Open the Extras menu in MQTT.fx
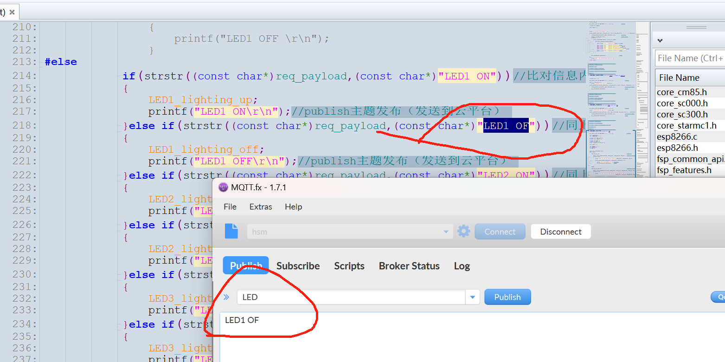This screenshot has width=725, height=362. (261, 207)
